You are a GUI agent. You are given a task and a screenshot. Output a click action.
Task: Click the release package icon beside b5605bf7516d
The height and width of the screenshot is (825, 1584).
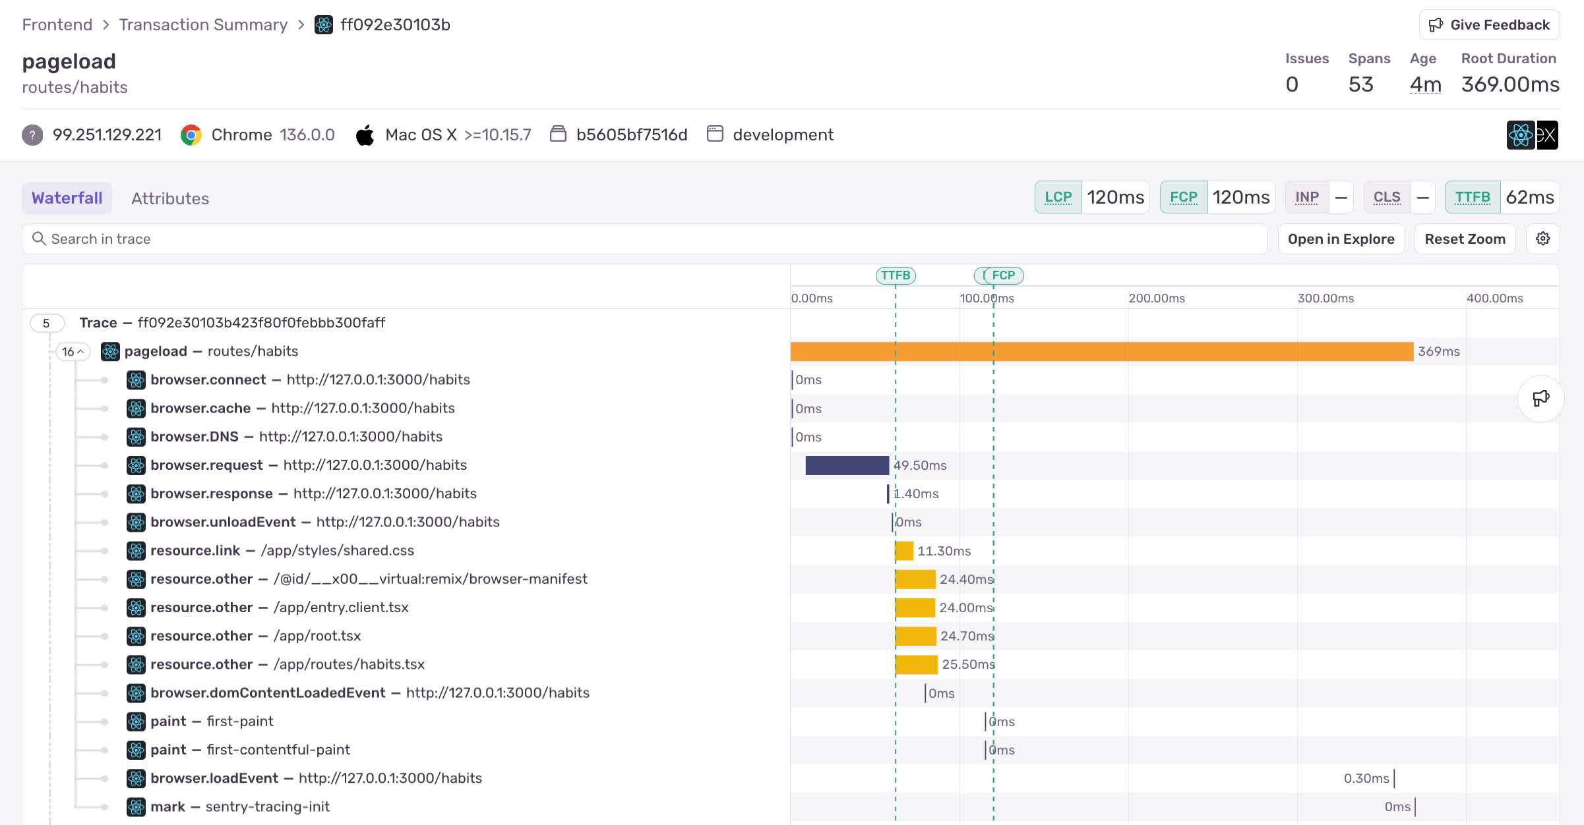coord(558,134)
